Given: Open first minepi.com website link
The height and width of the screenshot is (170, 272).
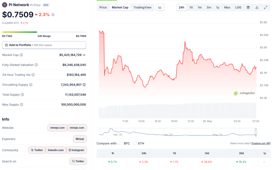Looking at the screenshot, I should tap(57, 128).
